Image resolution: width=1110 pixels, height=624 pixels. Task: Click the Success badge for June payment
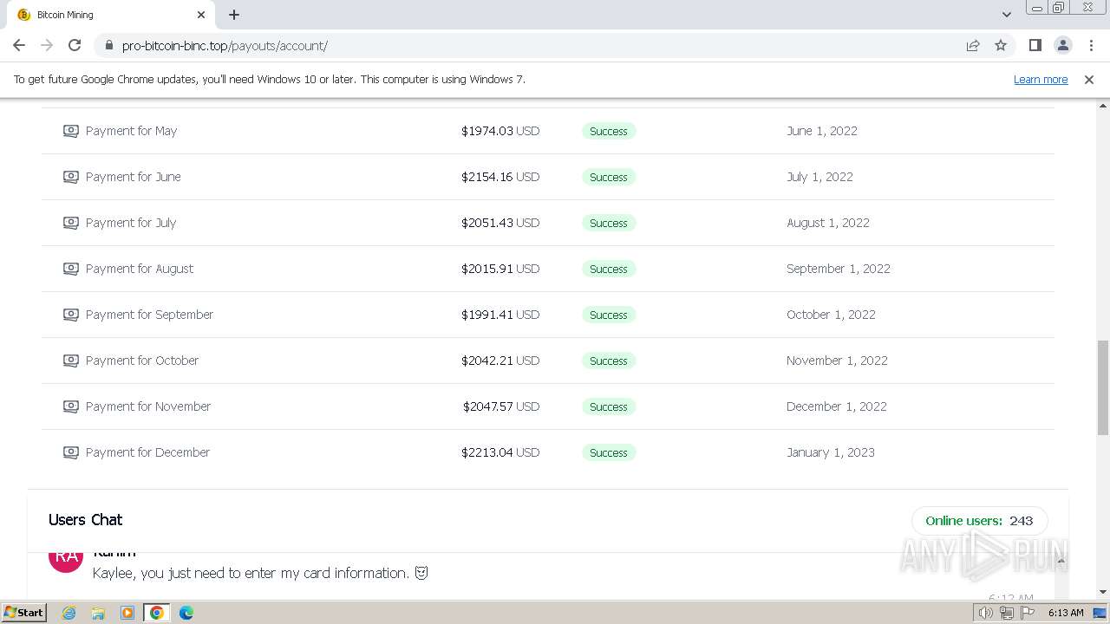[609, 177]
